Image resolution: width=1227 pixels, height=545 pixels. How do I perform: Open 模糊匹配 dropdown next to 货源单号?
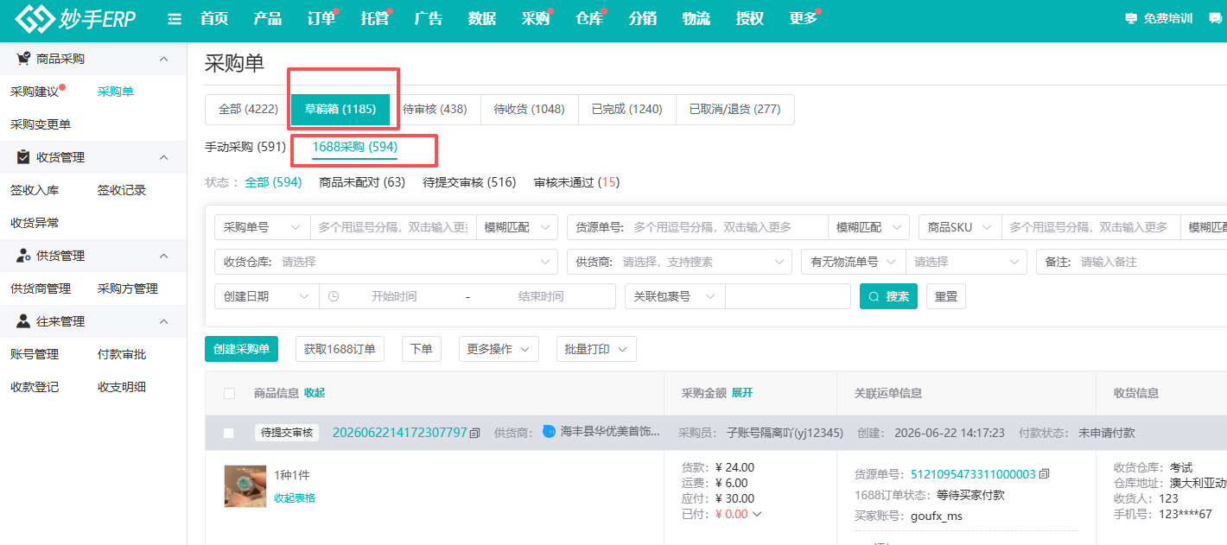868,227
